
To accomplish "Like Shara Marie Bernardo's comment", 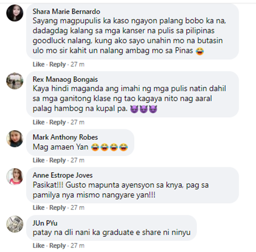I will click(39, 64).
